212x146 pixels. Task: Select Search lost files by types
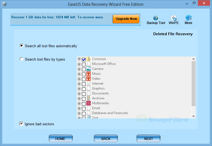[22, 59]
